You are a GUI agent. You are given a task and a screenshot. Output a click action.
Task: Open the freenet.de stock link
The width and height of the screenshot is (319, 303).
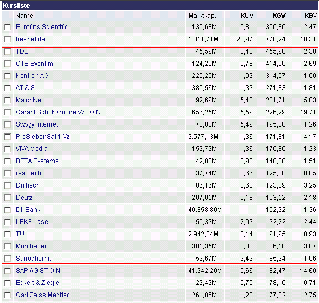(30, 39)
